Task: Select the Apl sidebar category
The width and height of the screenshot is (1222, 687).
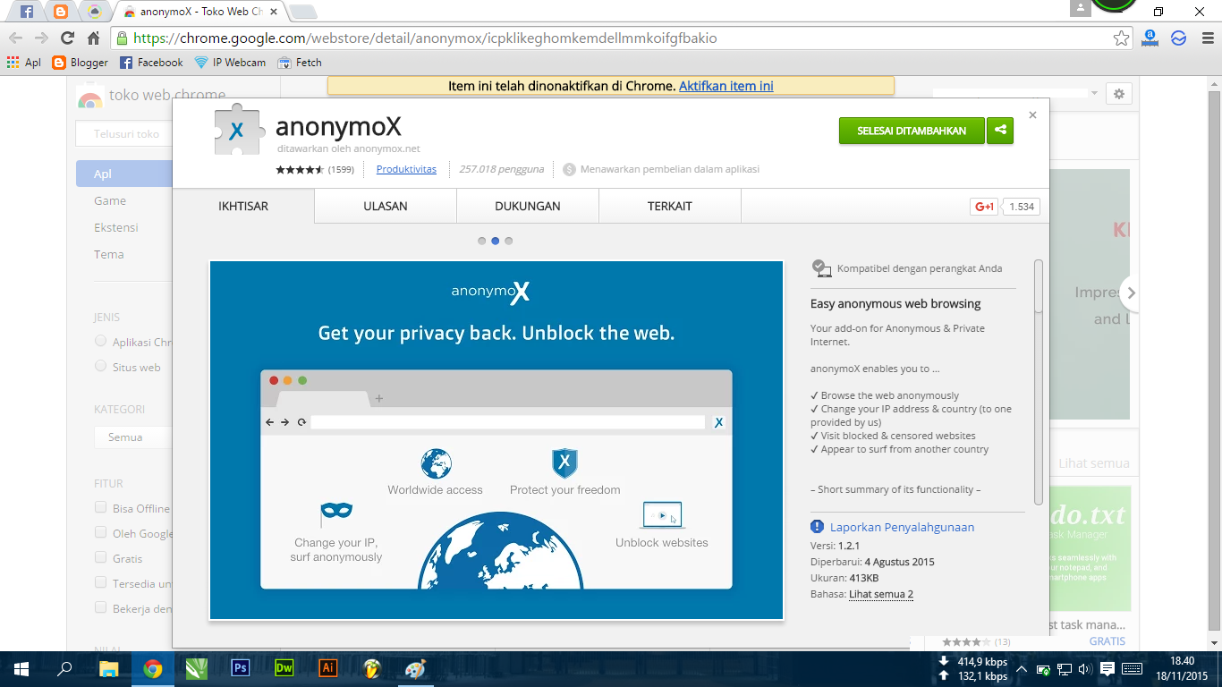Action: pyautogui.click(x=124, y=174)
